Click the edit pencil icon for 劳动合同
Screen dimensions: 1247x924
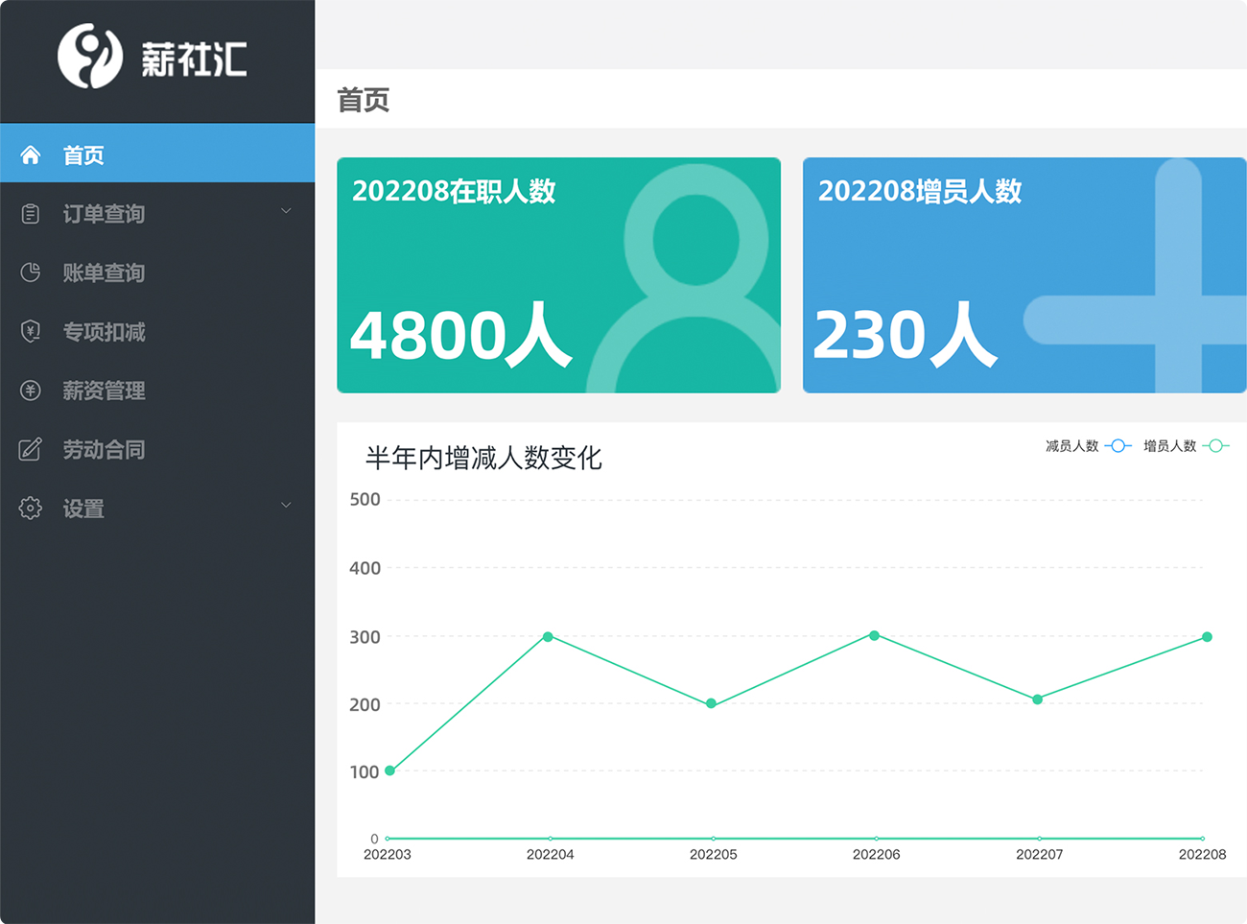[x=31, y=449]
